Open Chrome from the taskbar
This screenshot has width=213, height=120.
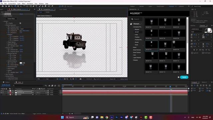pyautogui.click(x=107, y=117)
